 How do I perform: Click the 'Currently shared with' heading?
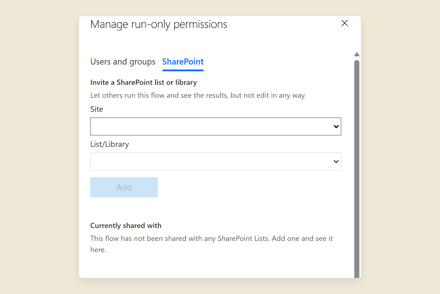click(126, 226)
